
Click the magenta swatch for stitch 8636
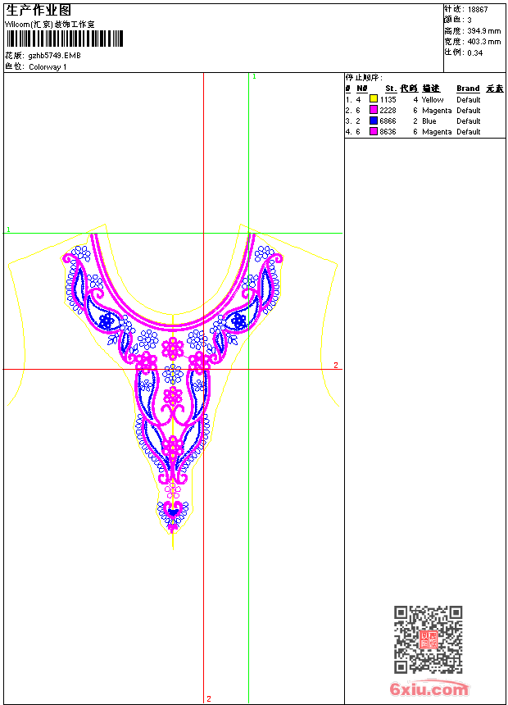click(x=373, y=131)
